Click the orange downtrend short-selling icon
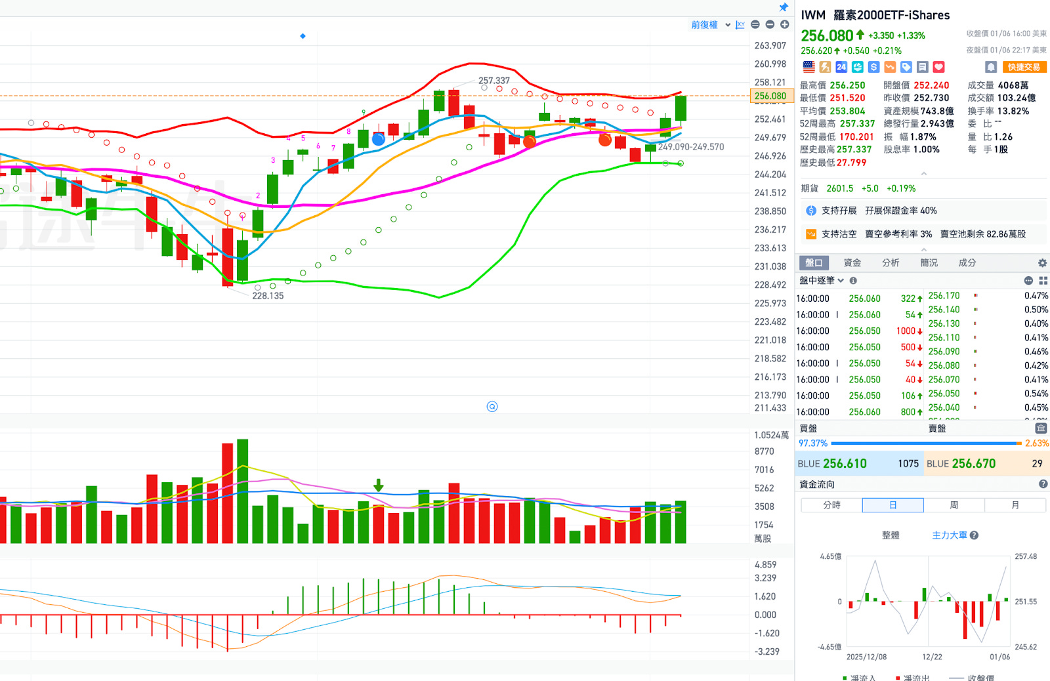Image resolution: width=1050 pixels, height=681 pixels. 890,67
